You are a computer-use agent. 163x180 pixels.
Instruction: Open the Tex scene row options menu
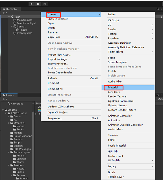click(161, 17)
